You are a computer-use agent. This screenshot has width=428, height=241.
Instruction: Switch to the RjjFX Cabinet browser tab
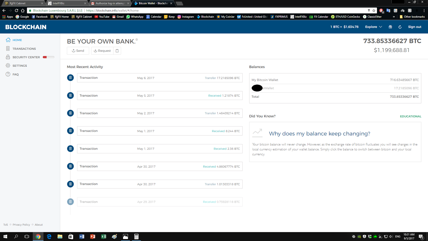point(23,3)
